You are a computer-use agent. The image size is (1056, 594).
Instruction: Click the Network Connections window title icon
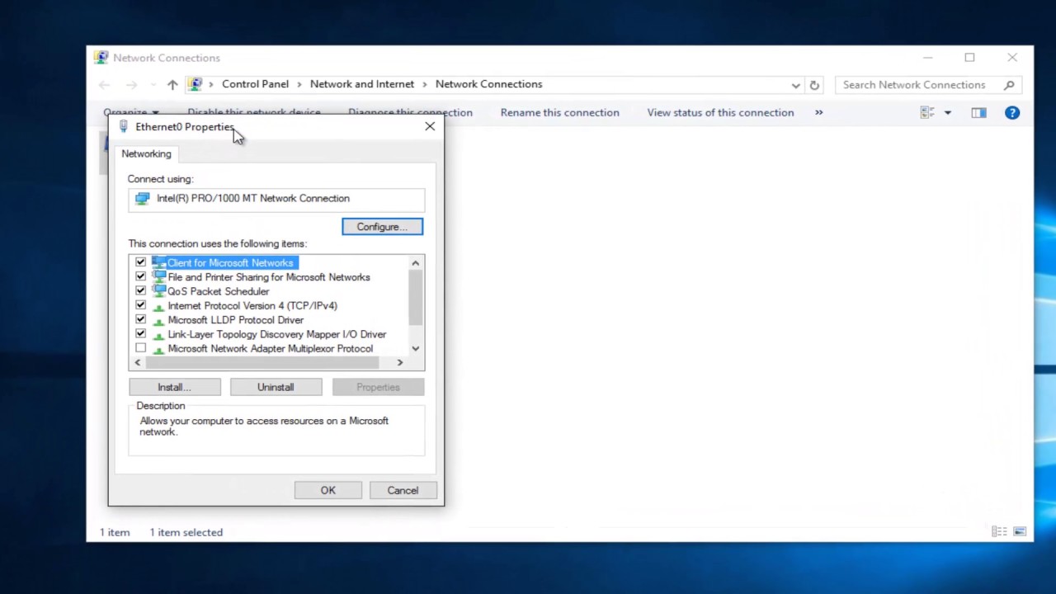(x=101, y=58)
